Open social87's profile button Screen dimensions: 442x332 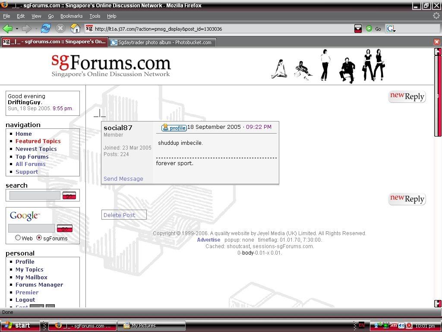(x=174, y=128)
